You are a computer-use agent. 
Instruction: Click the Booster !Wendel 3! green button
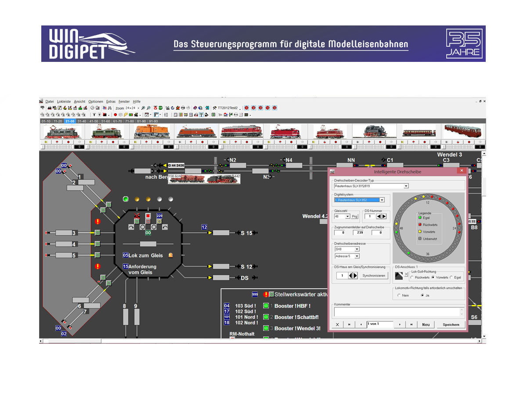266,328
